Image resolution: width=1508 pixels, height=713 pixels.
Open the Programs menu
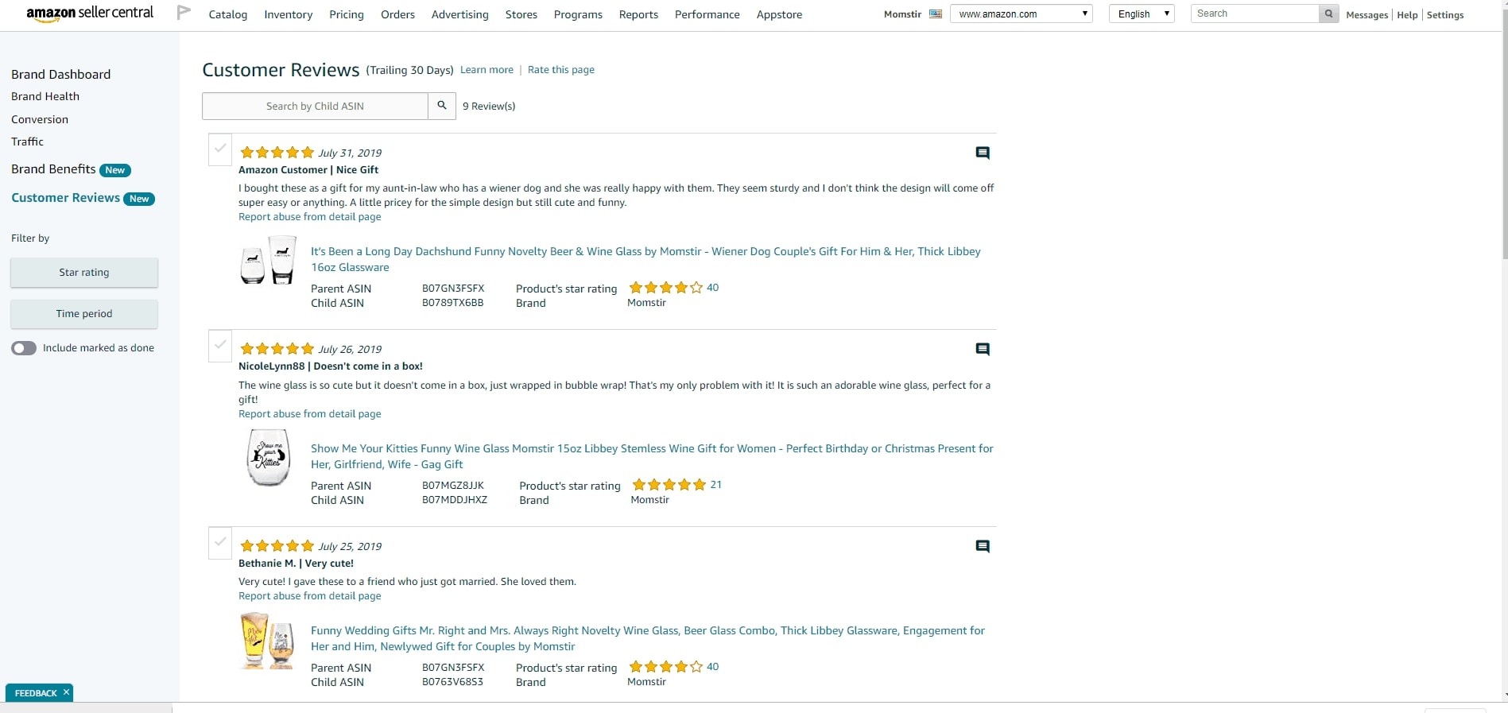(578, 14)
